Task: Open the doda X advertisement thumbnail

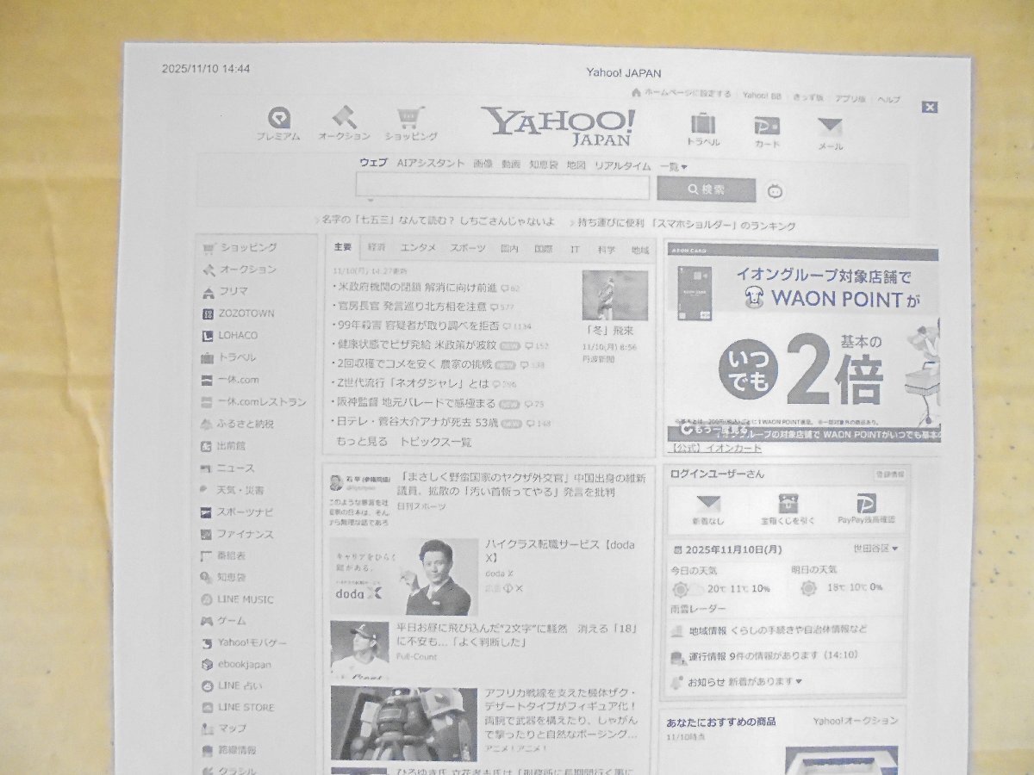Action: pyautogui.click(x=404, y=577)
